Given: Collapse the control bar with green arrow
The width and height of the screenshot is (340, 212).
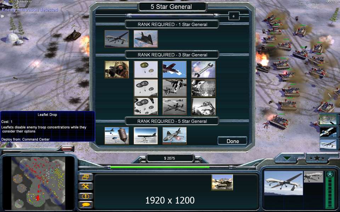Looking at the screenshot, I should (x=287, y=158).
